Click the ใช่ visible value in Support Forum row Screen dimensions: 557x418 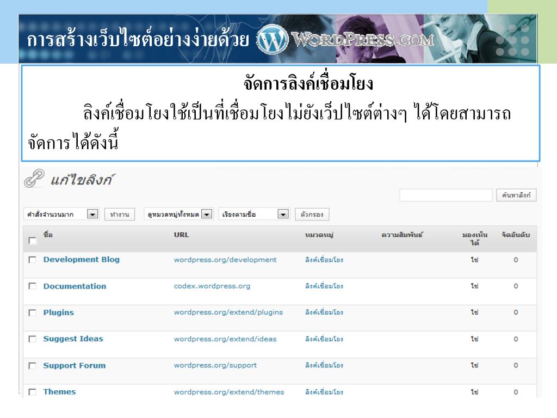pyautogui.click(x=474, y=365)
